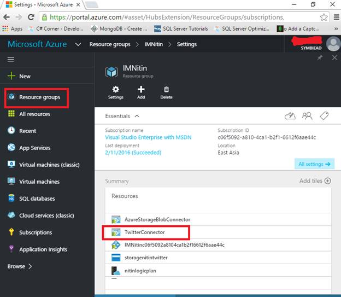This screenshot has height=297, width=341.
Task: Click the Virtual machines (classic) icon
Action: (x=11, y=164)
